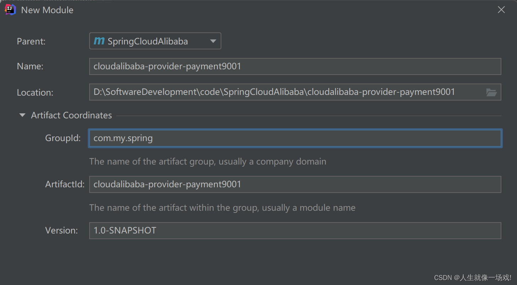Click the 'Location:' label
The width and height of the screenshot is (517, 285).
tap(35, 92)
